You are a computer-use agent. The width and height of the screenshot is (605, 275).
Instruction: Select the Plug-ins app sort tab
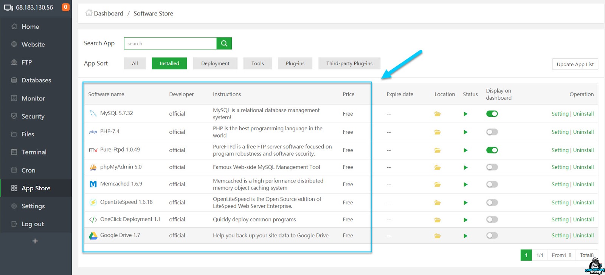click(x=295, y=63)
